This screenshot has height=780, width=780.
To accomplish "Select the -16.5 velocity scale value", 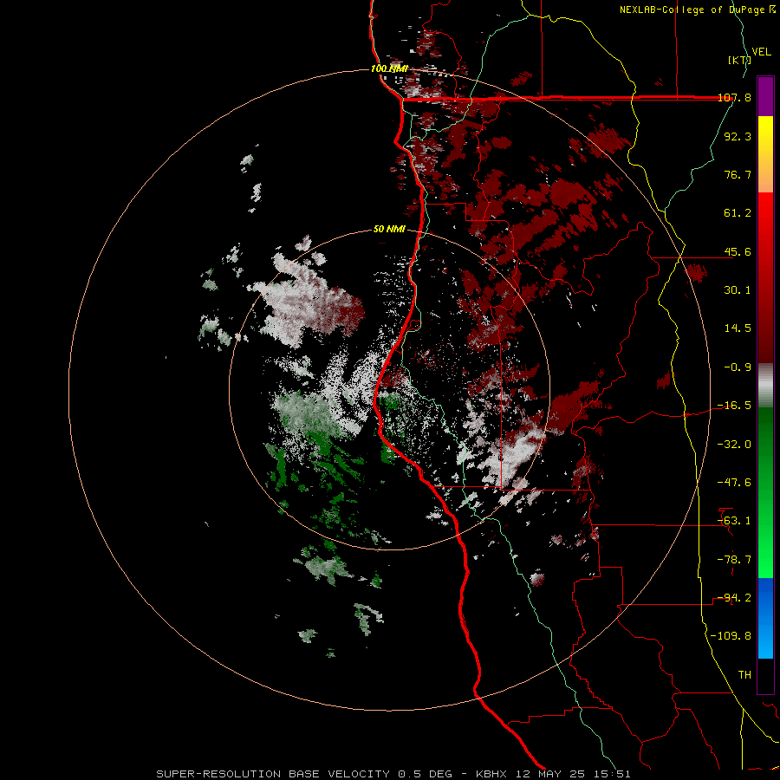I will 734,406.
